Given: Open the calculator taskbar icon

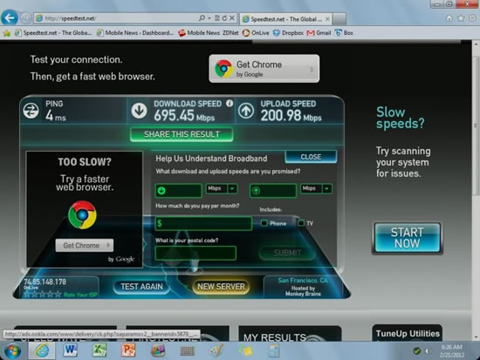Looking at the screenshot, I should point(274,350).
